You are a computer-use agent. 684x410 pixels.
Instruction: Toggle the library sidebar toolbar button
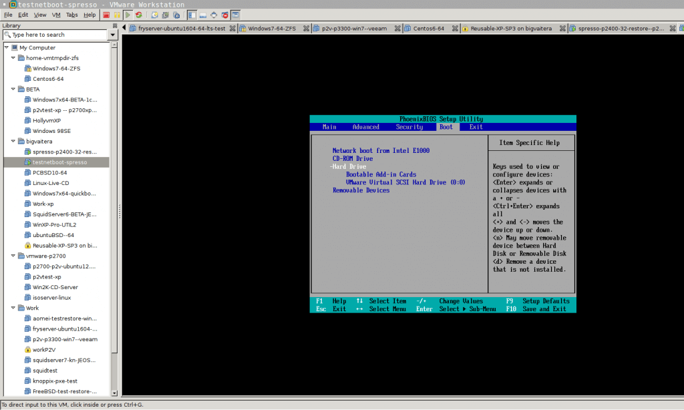coord(192,15)
